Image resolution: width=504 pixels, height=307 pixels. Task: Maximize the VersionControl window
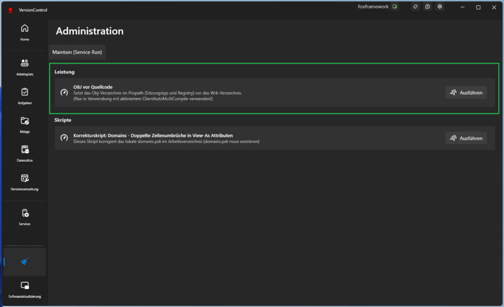click(478, 7)
